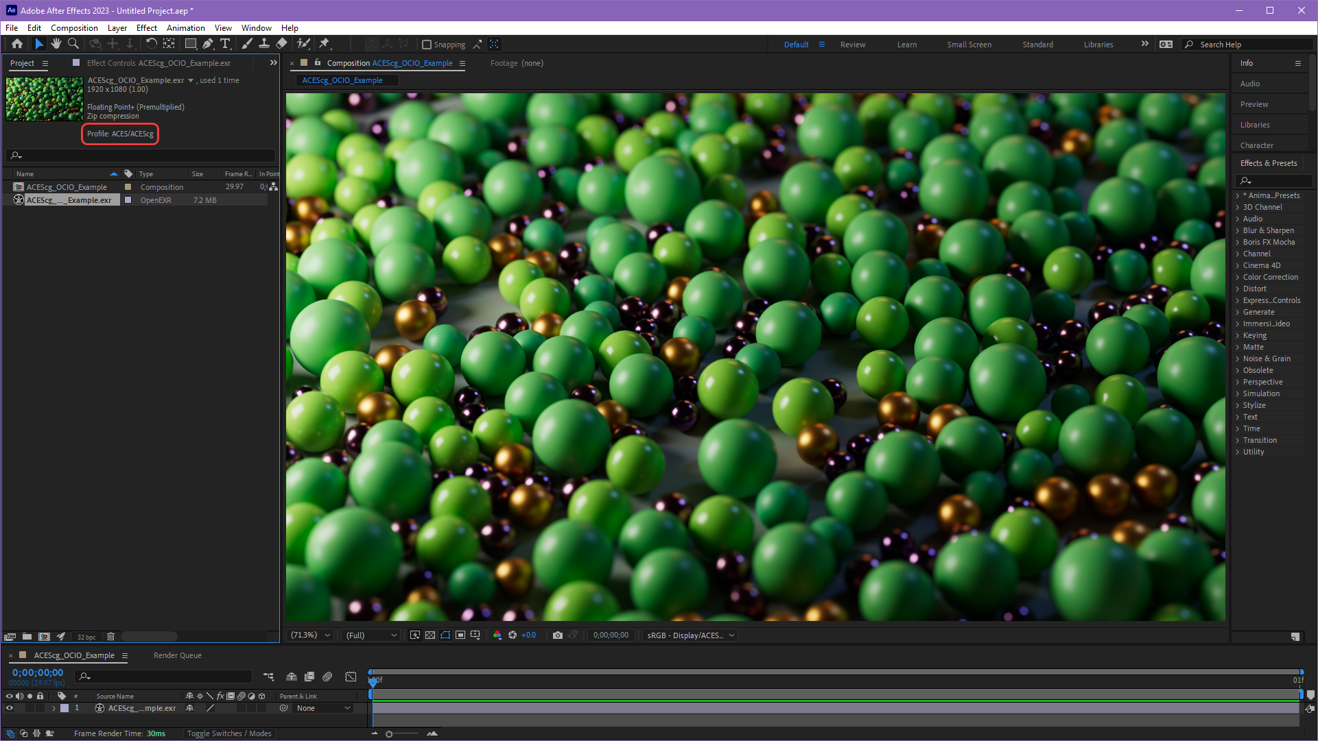
Task: Select the Type tool
Action: [225, 44]
